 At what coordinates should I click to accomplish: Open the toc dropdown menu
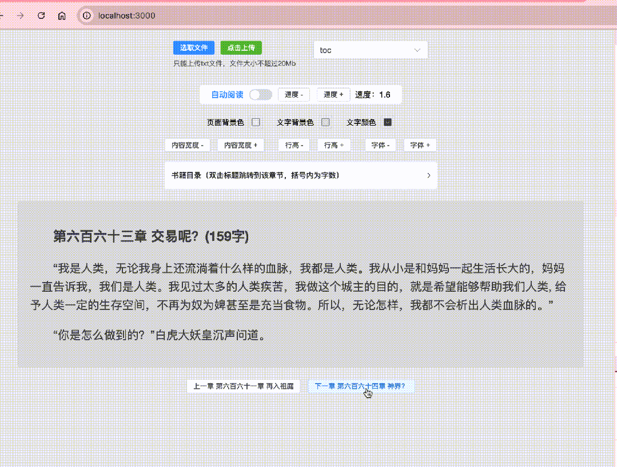click(370, 50)
